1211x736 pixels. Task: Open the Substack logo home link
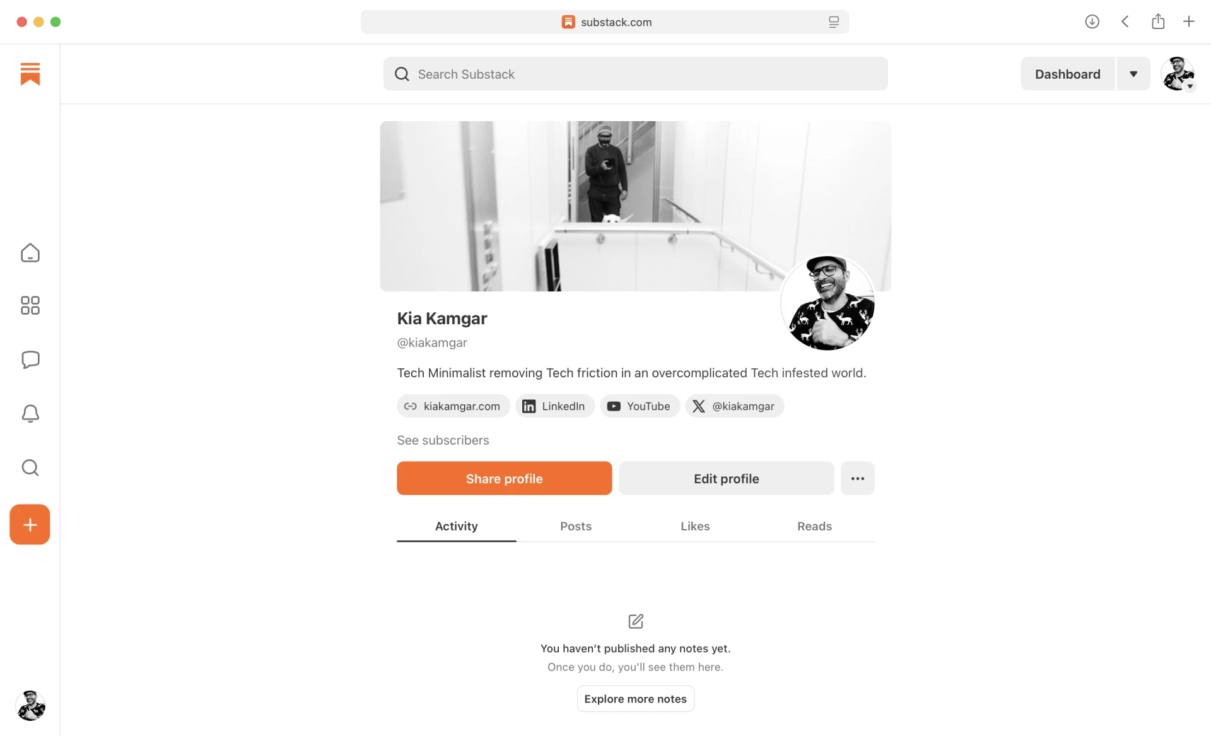coord(30,74)
